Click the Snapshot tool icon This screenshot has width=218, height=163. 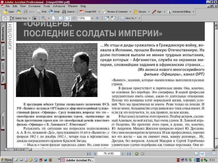[x=35, y=18]
